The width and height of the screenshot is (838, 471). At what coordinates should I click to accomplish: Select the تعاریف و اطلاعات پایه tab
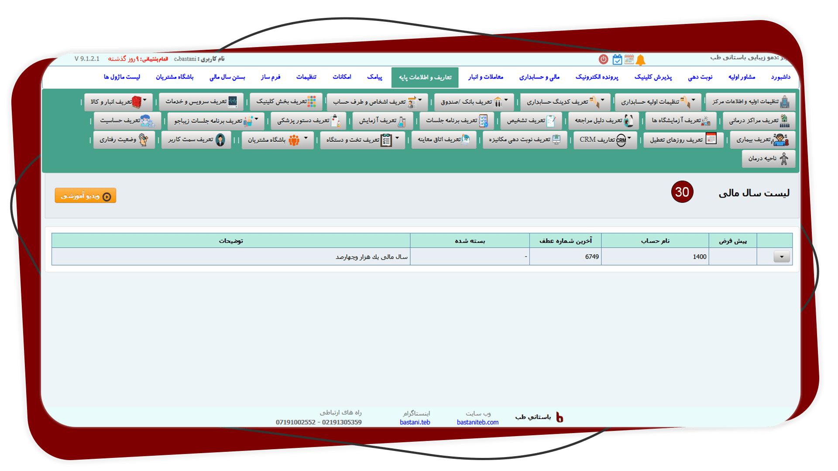tap(425, 77)
